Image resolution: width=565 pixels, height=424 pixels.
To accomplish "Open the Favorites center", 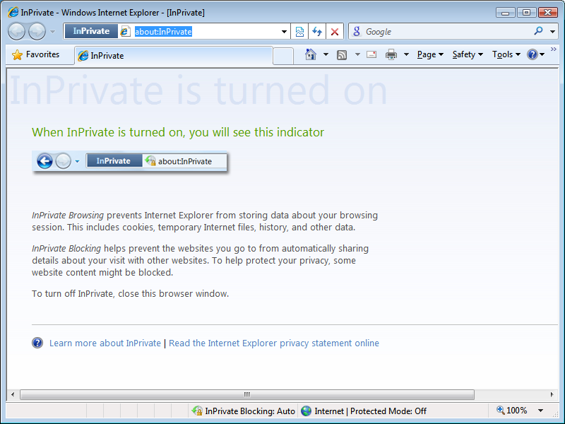I will point(36,54).
